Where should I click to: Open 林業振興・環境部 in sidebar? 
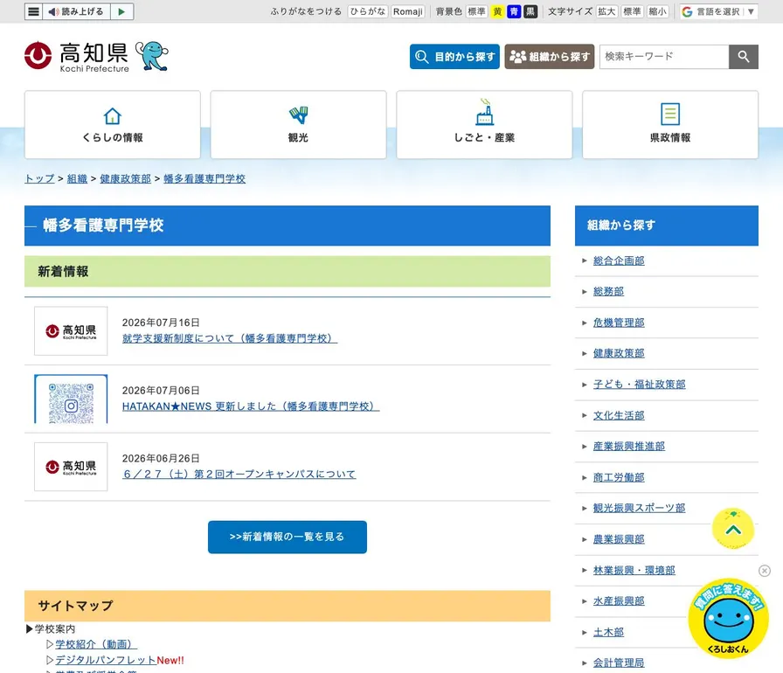(x=634, y=570)
